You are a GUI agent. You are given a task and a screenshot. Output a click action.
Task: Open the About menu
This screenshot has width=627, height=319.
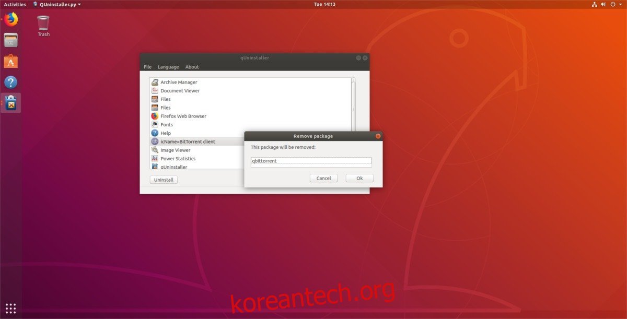192,66
